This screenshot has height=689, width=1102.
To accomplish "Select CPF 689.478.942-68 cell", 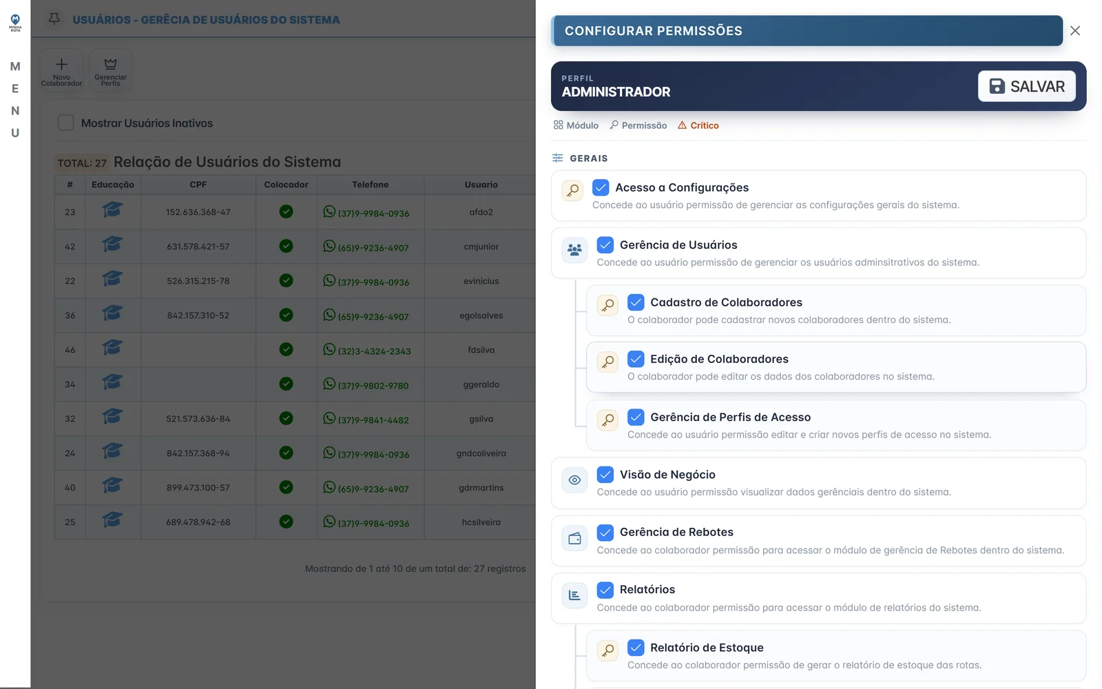I will (198, 522).
